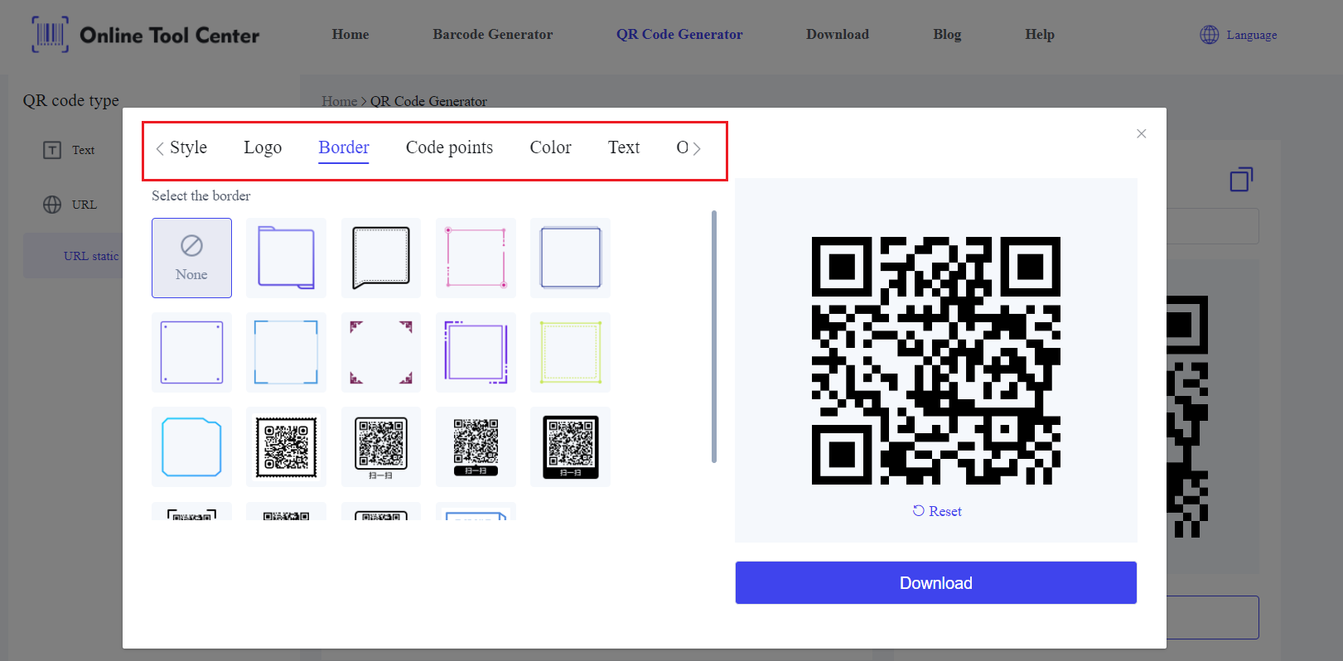Click the globe Language icon
This screenshot has width=1343, height=661.
pos(1209,35)
